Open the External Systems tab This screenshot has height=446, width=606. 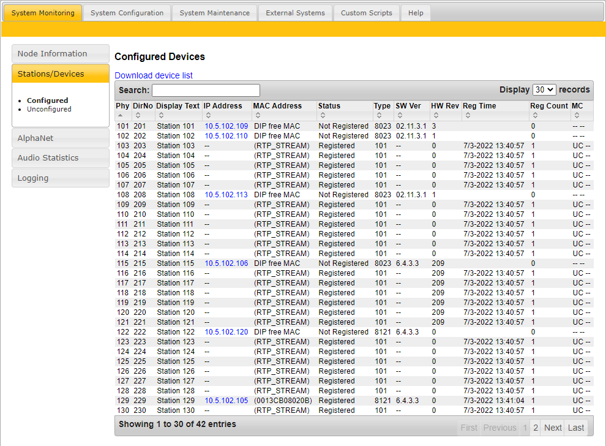295,13
